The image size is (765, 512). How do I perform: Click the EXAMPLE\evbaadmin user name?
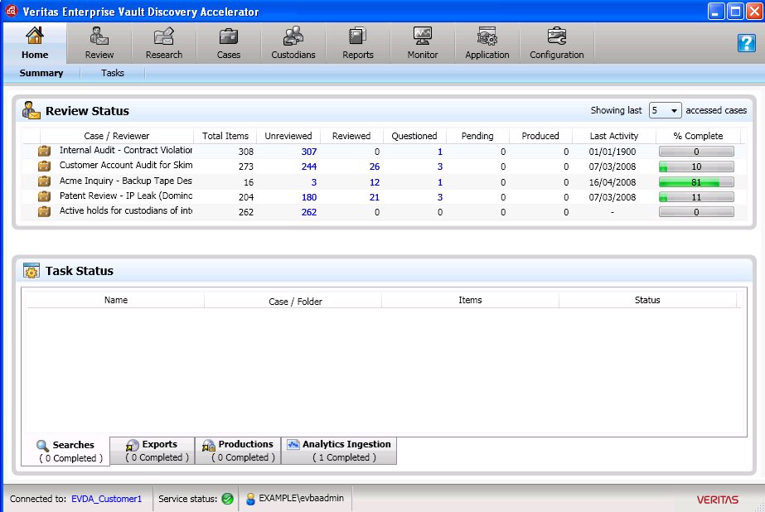click(301, 499)
